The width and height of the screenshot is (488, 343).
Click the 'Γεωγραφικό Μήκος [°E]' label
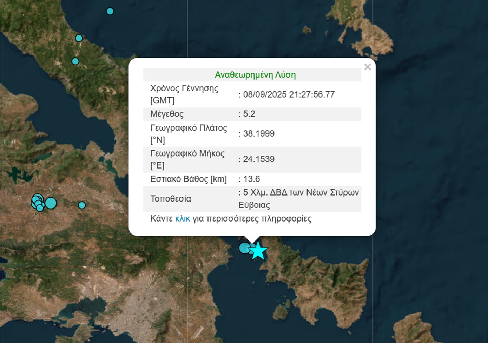point(187,159)
